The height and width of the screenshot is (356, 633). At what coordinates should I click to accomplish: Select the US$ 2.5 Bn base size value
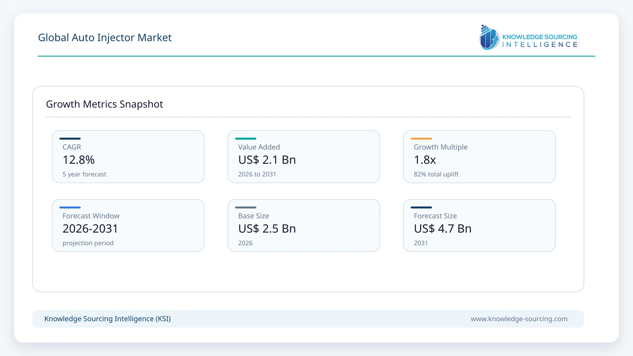(x=267, y=229)
